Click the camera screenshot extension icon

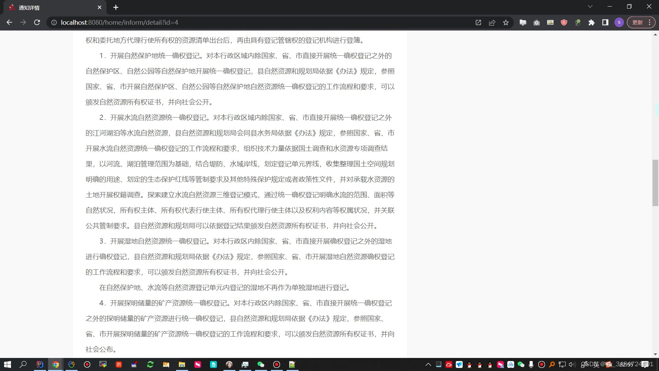[x=536, y=23]
